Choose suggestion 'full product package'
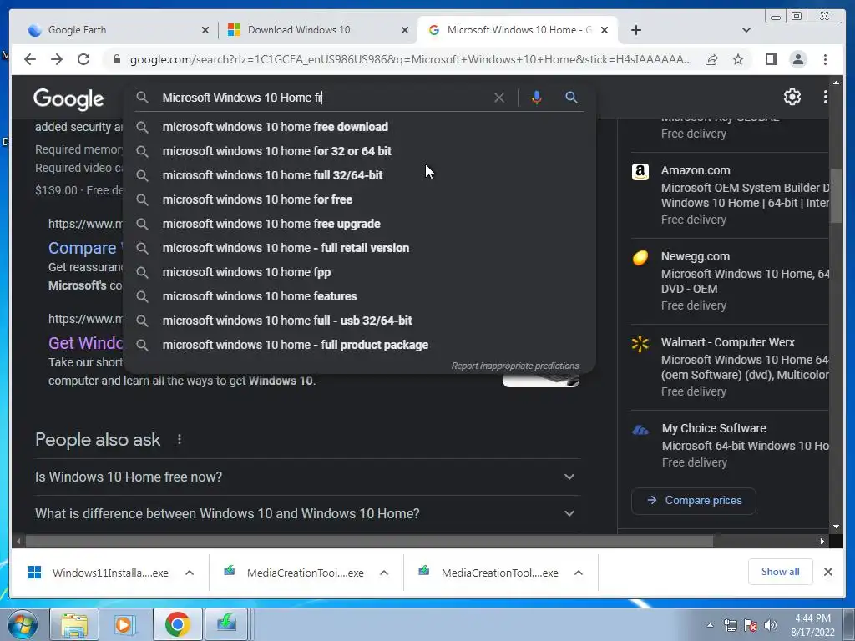 click(x=360, y=345)
